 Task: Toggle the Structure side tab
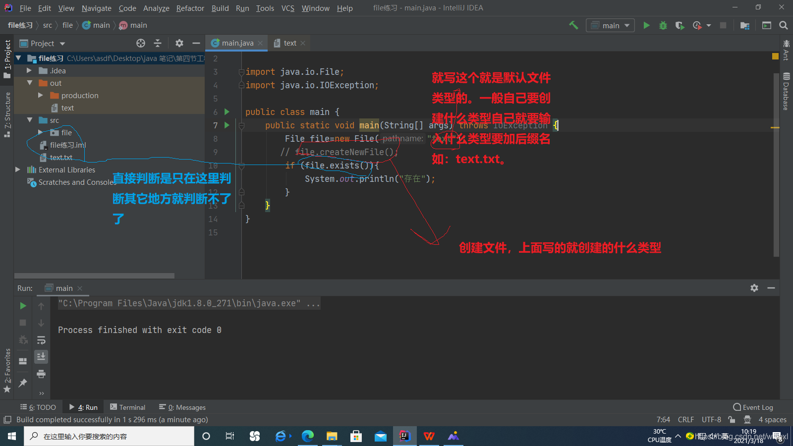pos(7,114)
